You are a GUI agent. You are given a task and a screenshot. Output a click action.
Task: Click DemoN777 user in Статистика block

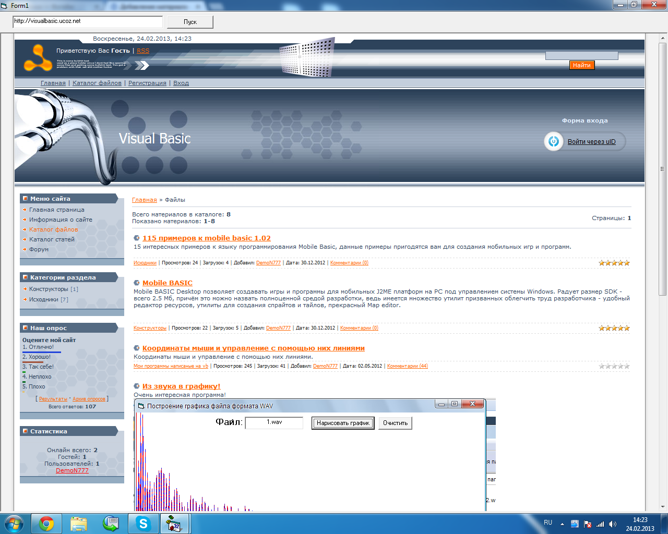click(72, 470)
